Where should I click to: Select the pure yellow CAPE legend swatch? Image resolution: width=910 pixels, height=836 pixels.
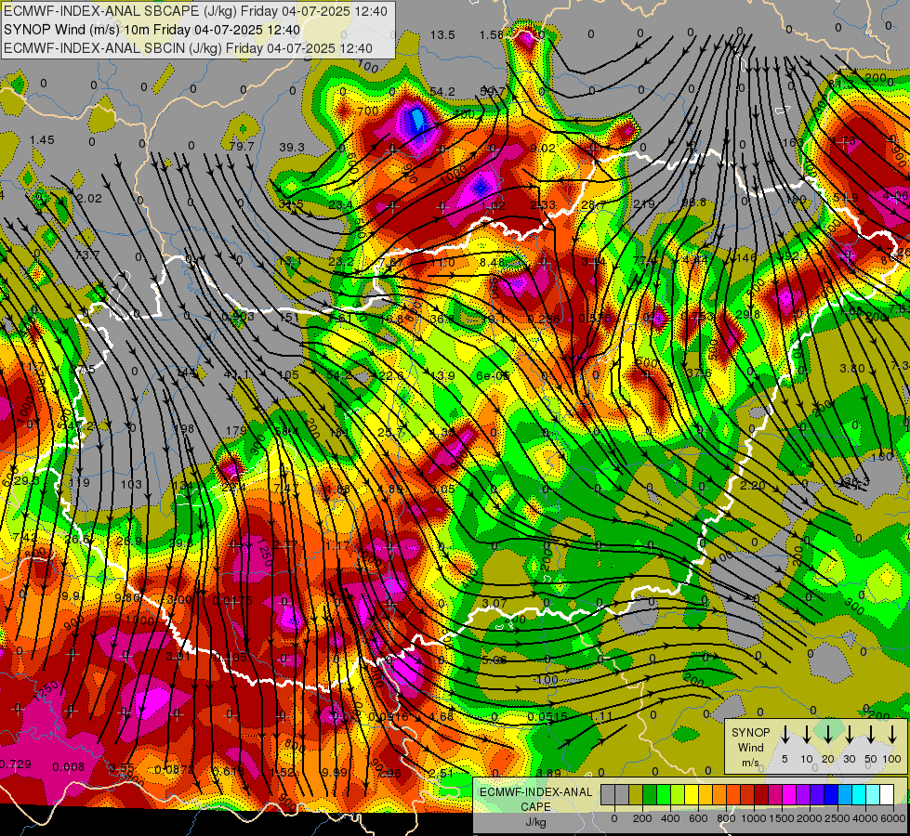pyautogui.click(x=692, y=794)
